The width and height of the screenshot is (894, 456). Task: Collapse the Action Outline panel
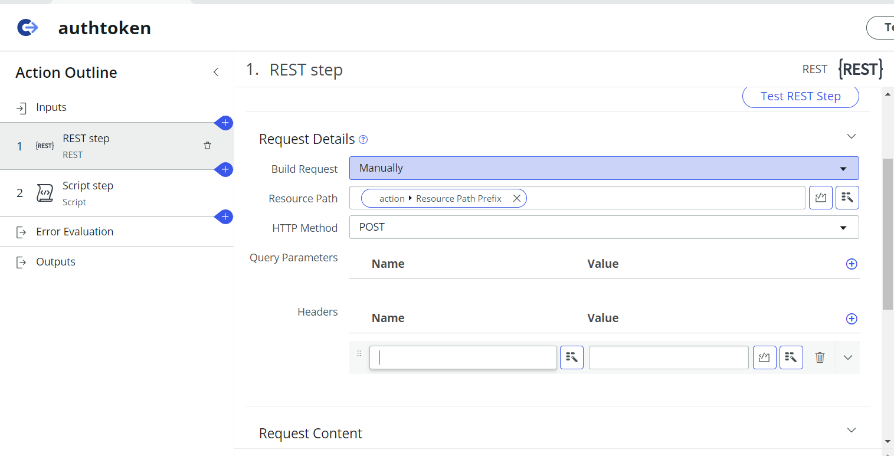[x=216, y=71]
